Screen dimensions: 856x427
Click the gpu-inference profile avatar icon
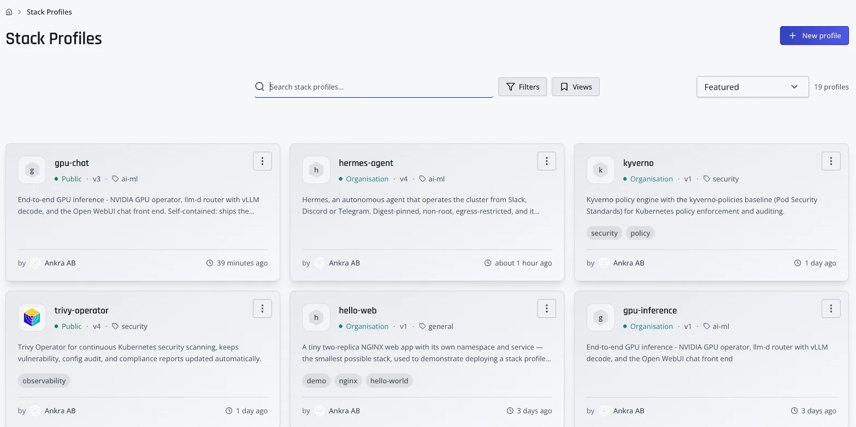pos(600,317)
